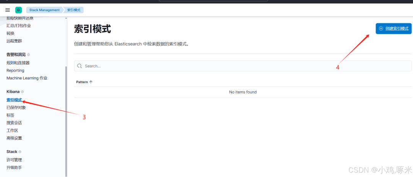Open 转换 in the sidebar
Viewport: 413px width, 177px height.
click(x=11, y=33)
